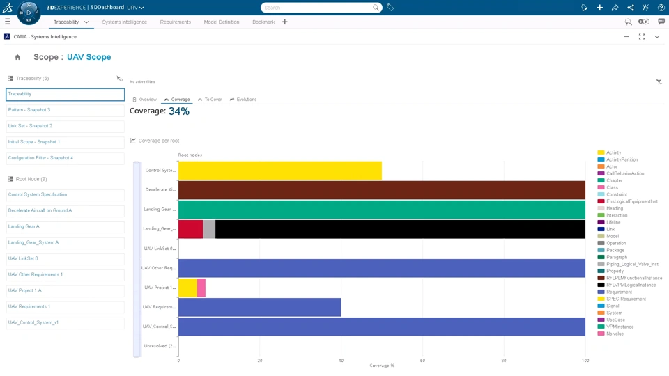Select UAV Requirements 1 root node
This screenshot has width=669, height=376.
tap(66, 307)
